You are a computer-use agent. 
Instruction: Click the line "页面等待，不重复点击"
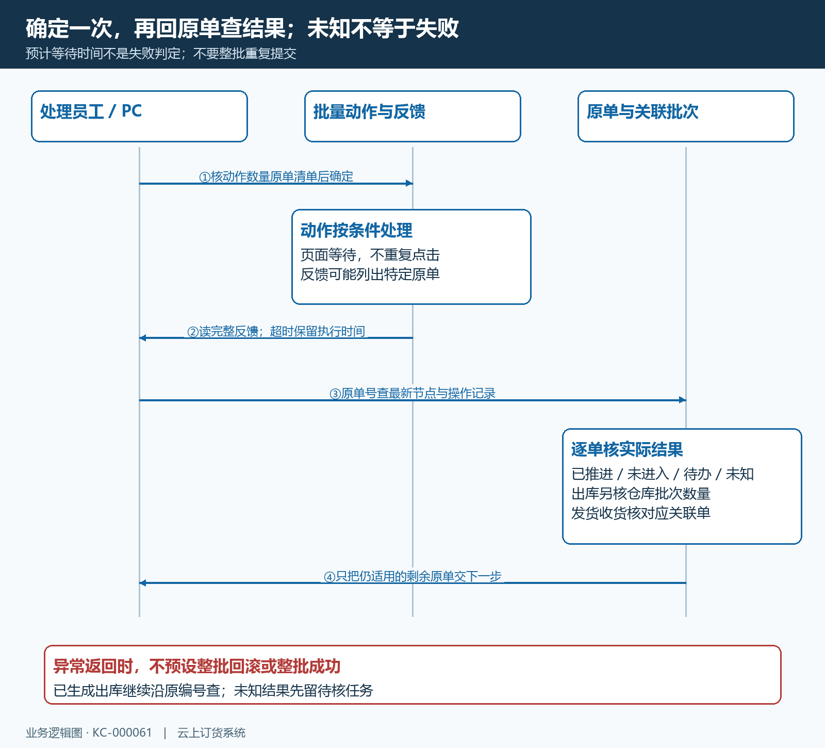click(x=370, y=255)
